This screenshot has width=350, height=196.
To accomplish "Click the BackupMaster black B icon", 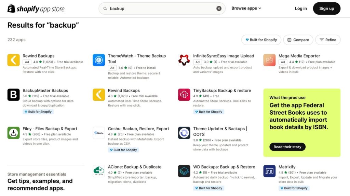I will point(13,95).
